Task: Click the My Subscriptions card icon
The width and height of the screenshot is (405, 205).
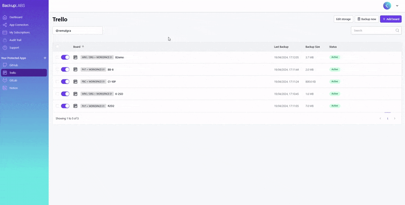Action: click(x=5, y=32)
